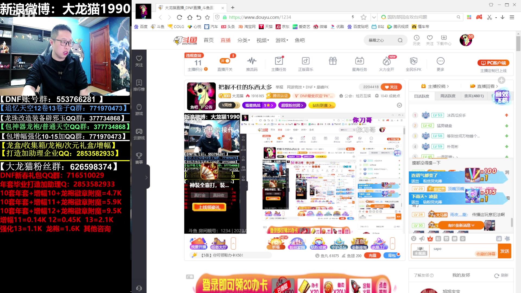Open the 收藏的弹幕 saved danmu chip
This screenshot has width=521, height=293.
tap(486, 254)
